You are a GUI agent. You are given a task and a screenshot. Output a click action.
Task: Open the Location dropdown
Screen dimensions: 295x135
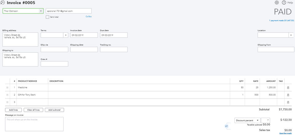point(291,35)
